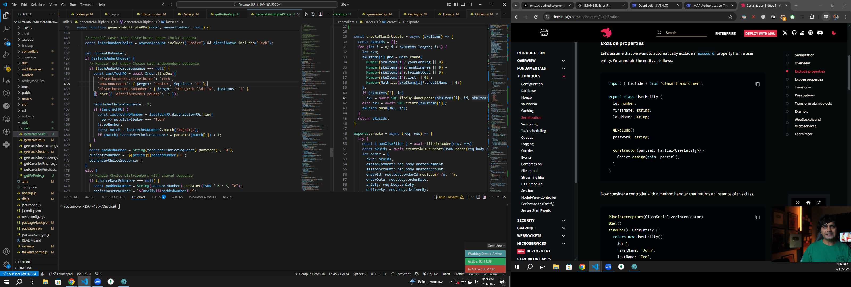
Task: Go back in VS Code navigation arrows
Action: click(163, 5)
